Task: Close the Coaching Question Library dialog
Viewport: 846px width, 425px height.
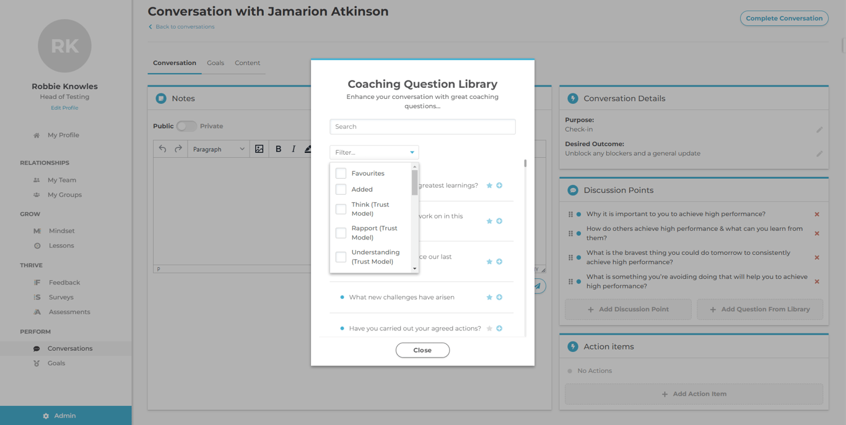Action: coord(422,350)
